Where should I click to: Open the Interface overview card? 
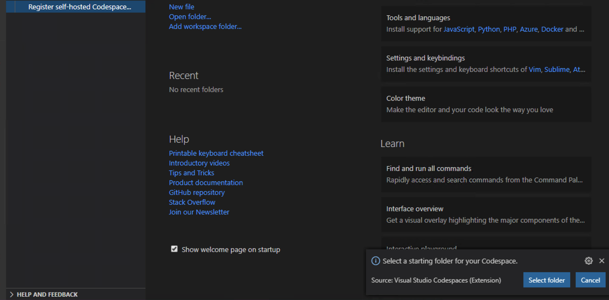(486, 215)
